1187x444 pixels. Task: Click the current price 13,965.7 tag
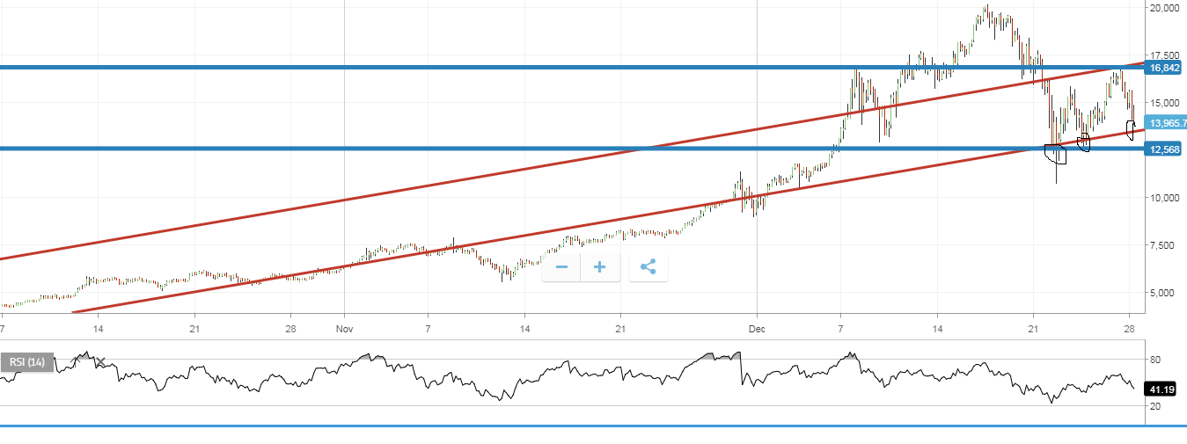click(x=1167, y=124)
